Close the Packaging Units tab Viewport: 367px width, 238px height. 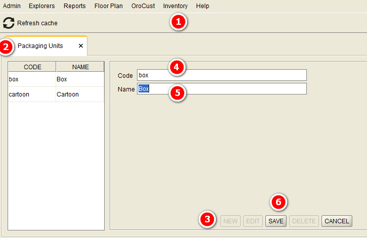(x=81, y=45)
